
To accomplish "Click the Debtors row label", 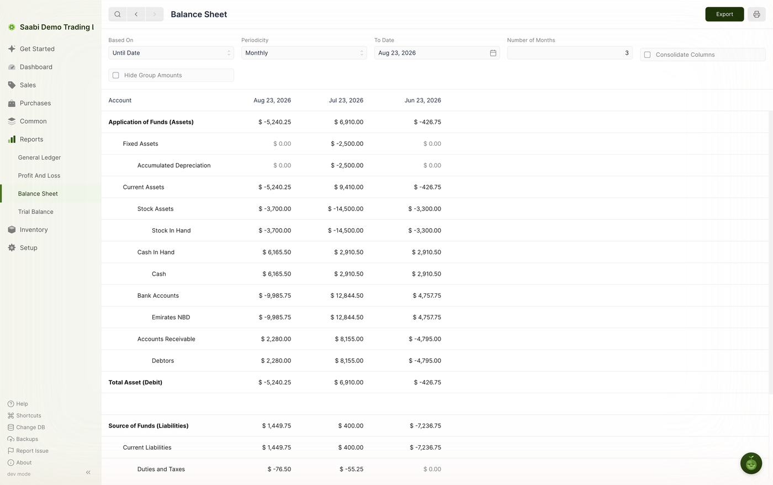I will point(163,361).
